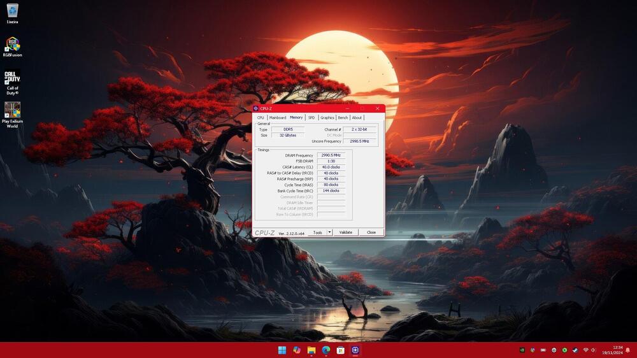The image size is (637, 358).
Task: Switch to the CPU tab
Action: [x=261, y=117]
